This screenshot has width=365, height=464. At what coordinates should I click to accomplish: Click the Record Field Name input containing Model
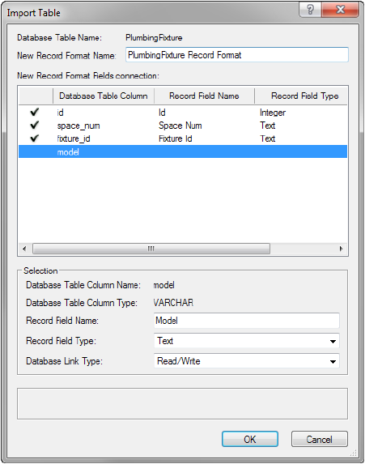[x=246, y=321]
